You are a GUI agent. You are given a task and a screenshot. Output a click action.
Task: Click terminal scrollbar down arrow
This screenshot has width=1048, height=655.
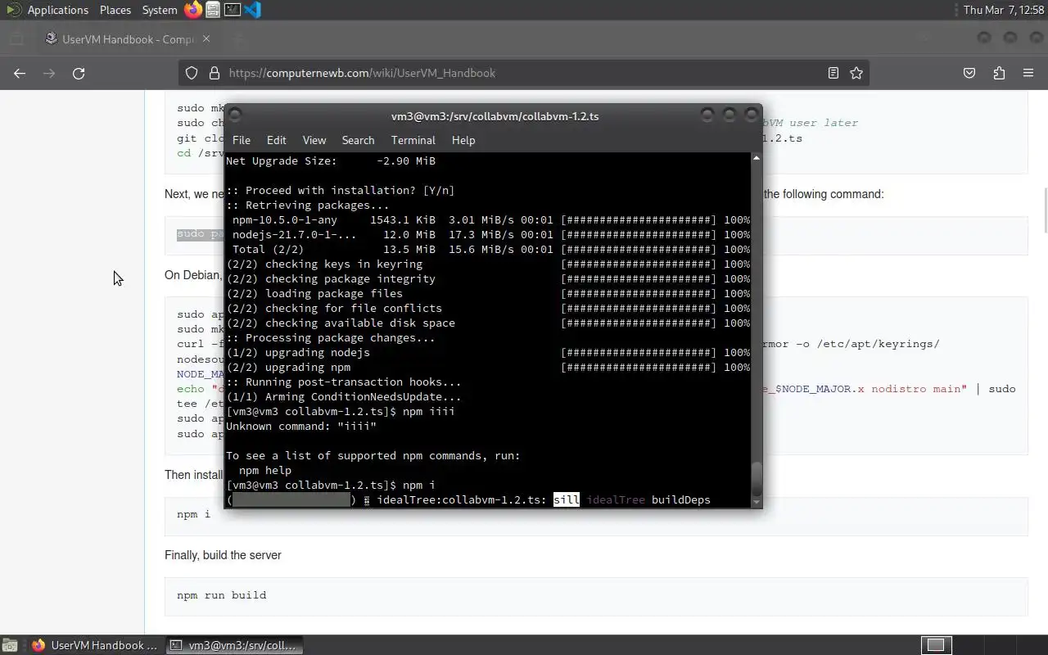point(757,501)
